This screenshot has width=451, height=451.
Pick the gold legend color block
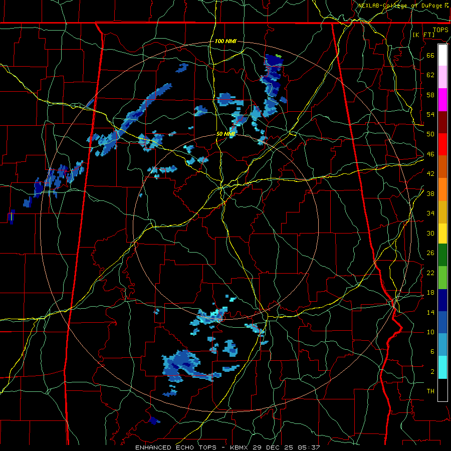tap(442, 212)
